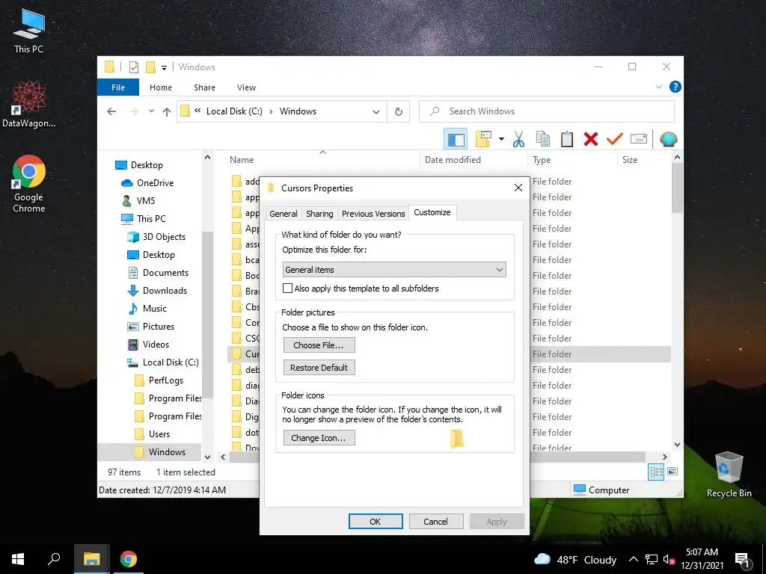Open the new item dropdown arrow in toolbar
Image resolution: width=766 pixels, height=574 pixels.
click(x=501, y=140)
